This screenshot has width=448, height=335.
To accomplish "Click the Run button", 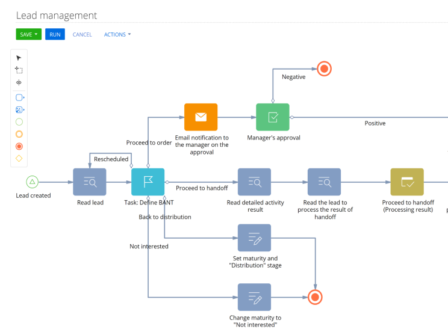I will tap(55, 34).
